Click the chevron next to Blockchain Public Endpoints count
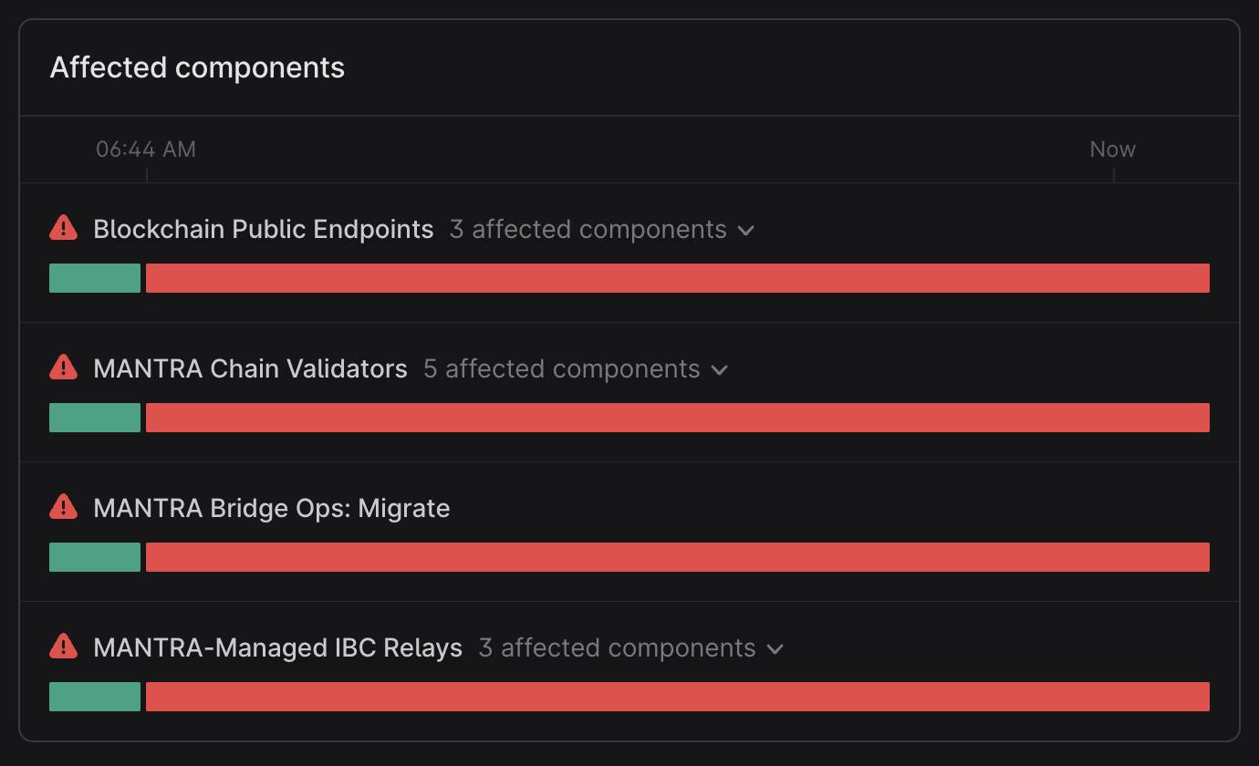The height and width of the screenshot is (766, 1259). pos(746,231)
